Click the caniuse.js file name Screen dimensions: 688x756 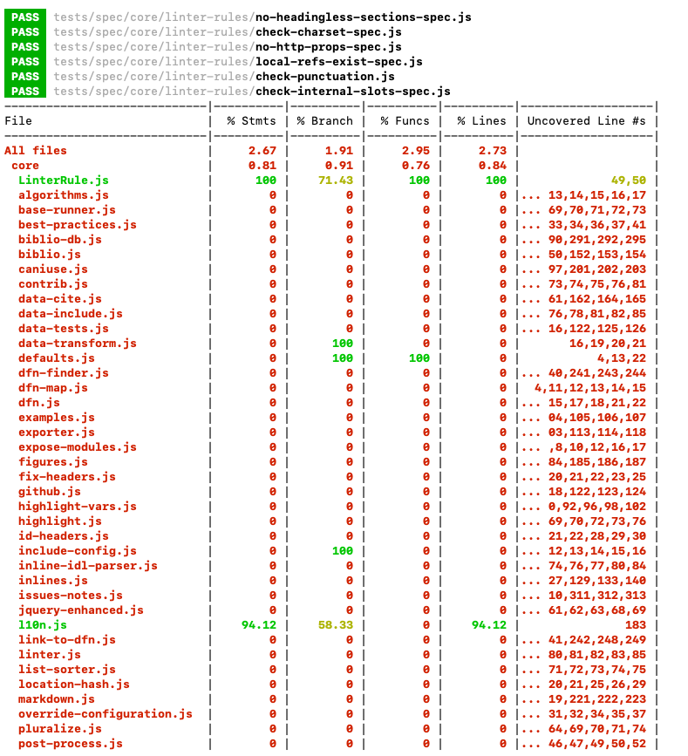53,269
